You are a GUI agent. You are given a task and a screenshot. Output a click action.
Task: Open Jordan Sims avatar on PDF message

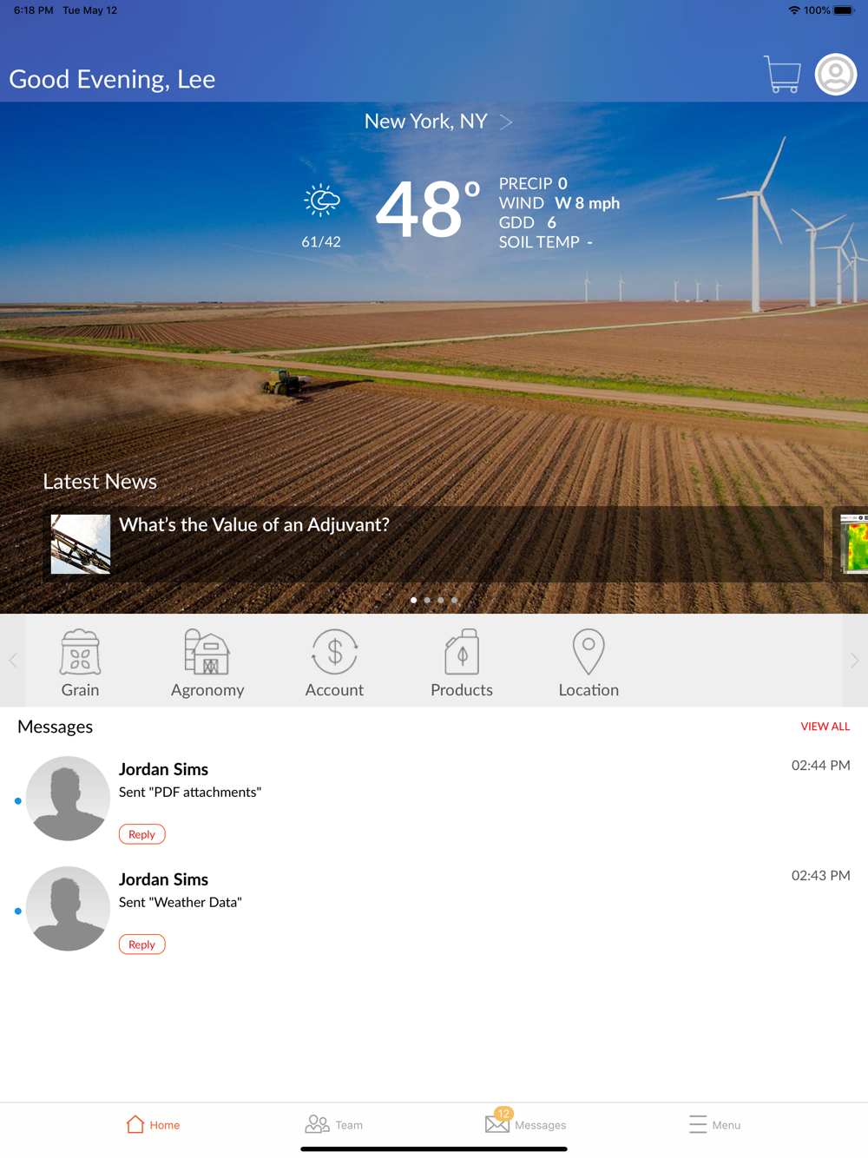pyautogui.click(x=68, y=799)
